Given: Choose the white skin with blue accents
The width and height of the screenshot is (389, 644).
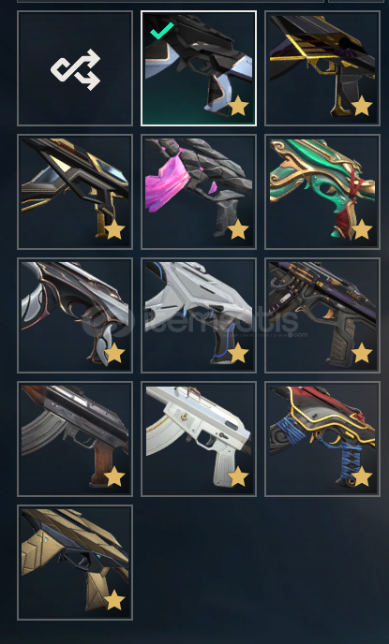Looking at the screenshot, I should coord(199,315).
